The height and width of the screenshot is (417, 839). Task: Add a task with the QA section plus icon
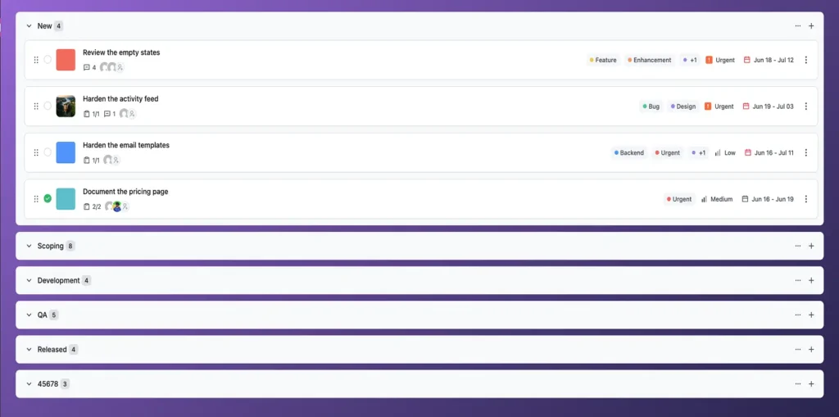(811, 315)
